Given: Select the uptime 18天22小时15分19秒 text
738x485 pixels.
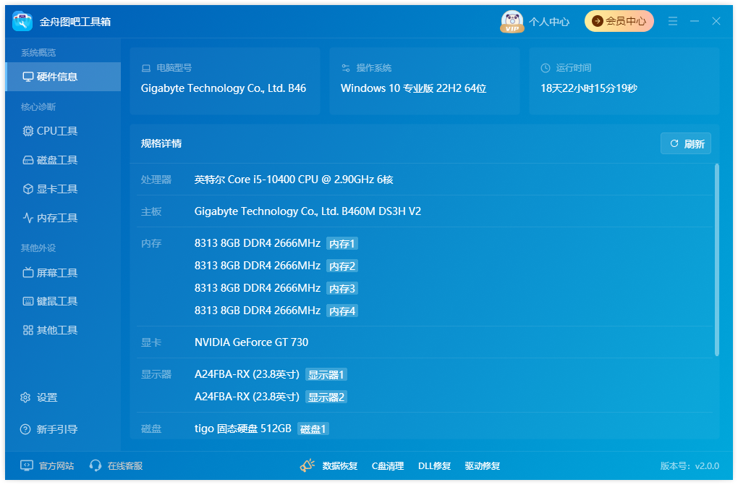Looking at the screenshot, I should point(589,88).
